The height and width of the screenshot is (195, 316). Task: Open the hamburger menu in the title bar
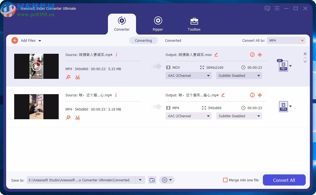tap(277, 8)
